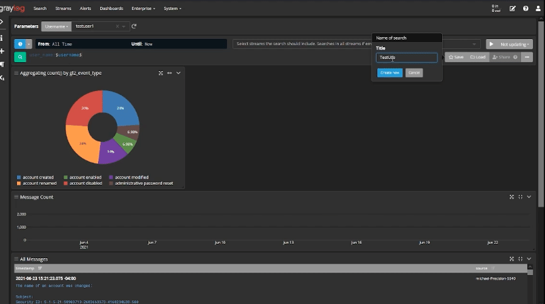Screen dimensions: 545x304
Task: Reload the parameter values with the refresh icon
Action: pyautogui.click(x=134, y=26)
